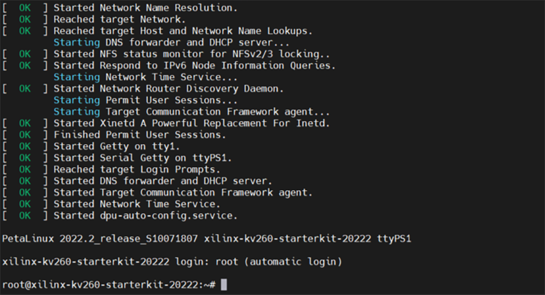Viewport: 545px width, 295px height.
Task: Click 'Starting Target Communication Framework agent...' line
Action: coord(191,111)
